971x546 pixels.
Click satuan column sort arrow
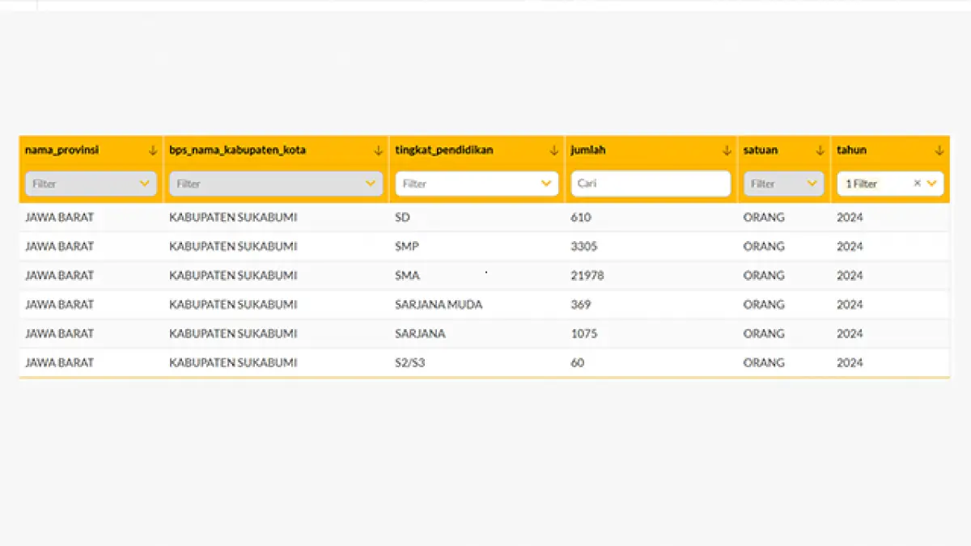click(820, 150)
